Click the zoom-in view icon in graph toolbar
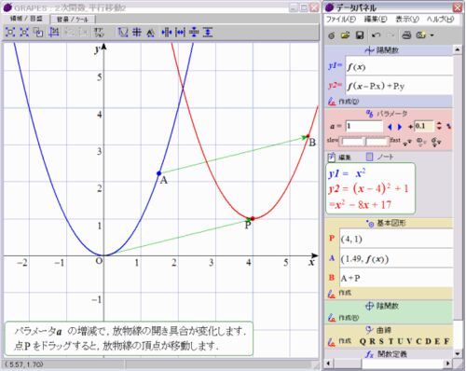 (10, 32)
